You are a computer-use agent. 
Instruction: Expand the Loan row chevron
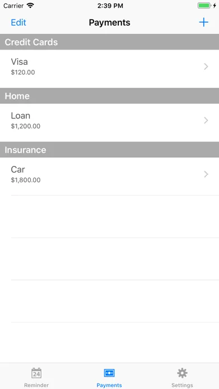(206, 120)
